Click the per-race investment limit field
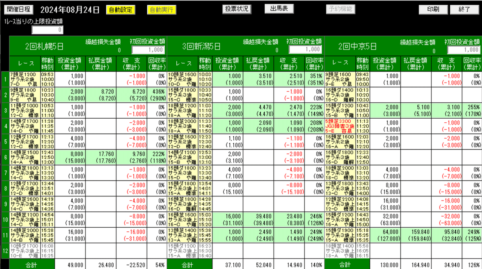The width and height of the screenshot is (482, 269). (47, 29)
